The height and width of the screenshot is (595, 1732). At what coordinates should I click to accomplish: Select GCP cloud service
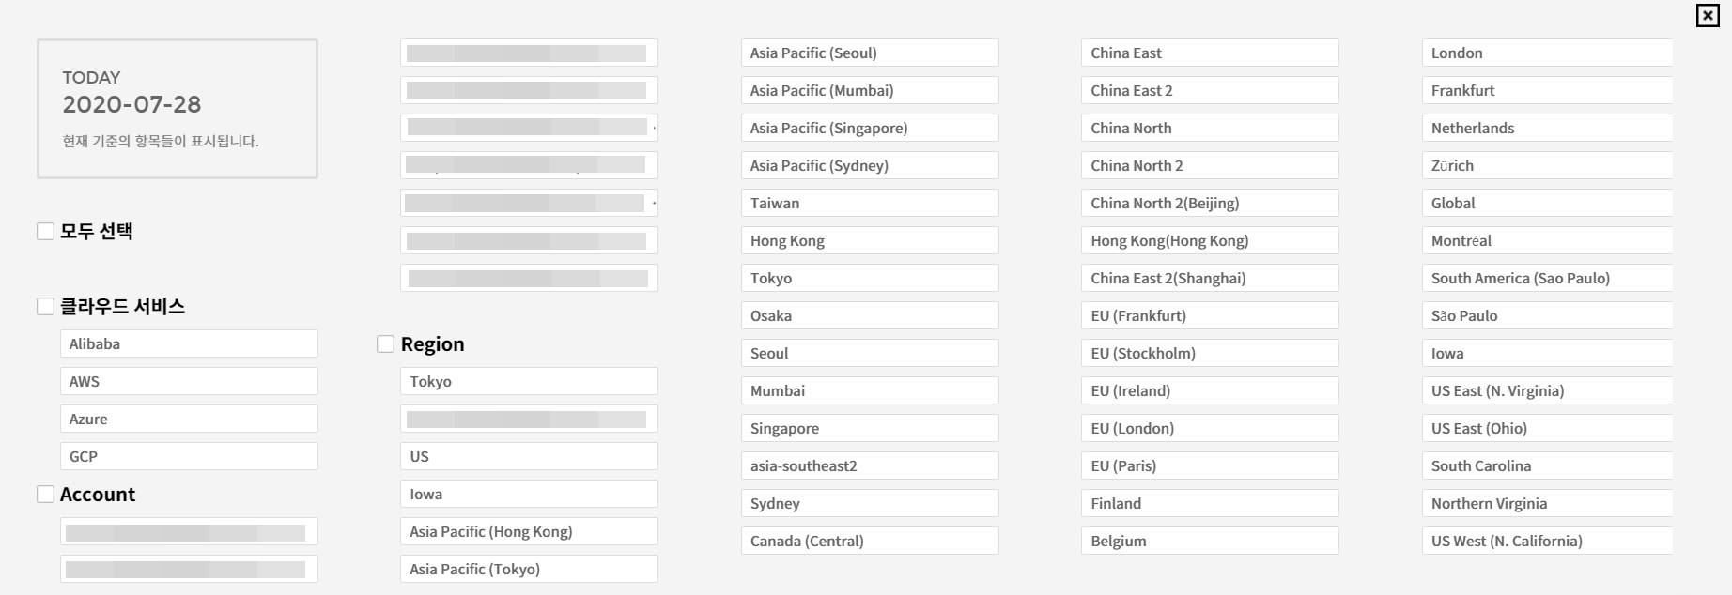pos(189,456)
